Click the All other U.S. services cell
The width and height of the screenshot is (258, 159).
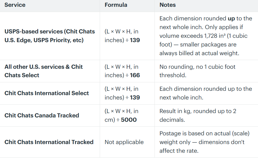[43, 71]
